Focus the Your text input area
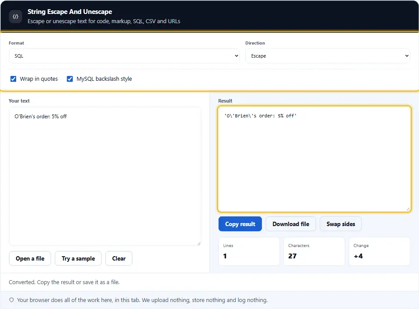The width and height of the screenshot is (419, 309). tap(105, 176)
